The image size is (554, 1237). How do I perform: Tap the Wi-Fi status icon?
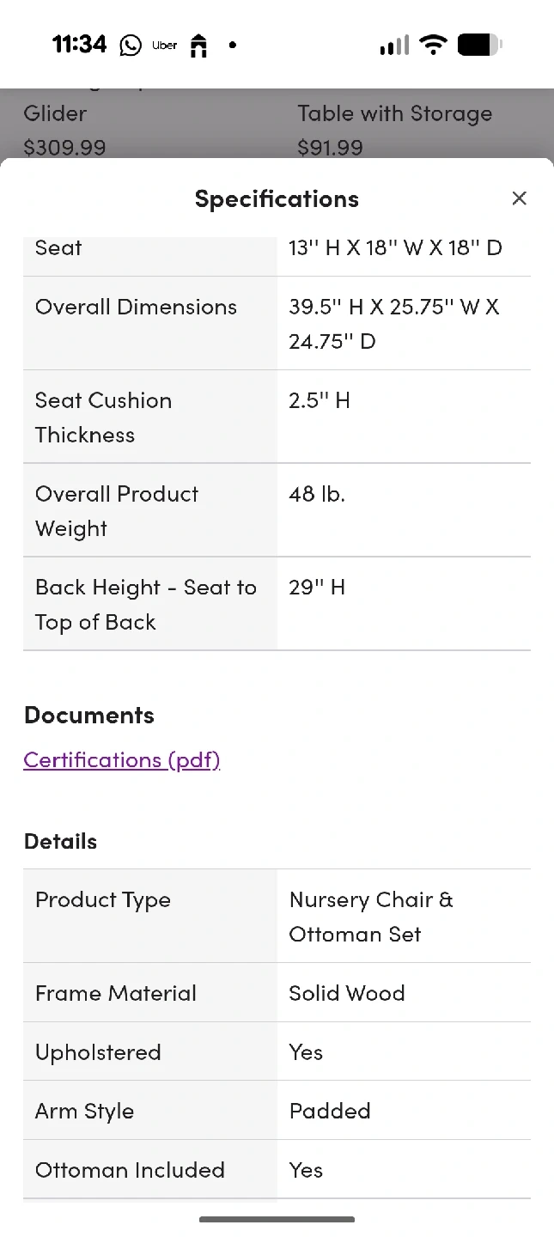434,45
